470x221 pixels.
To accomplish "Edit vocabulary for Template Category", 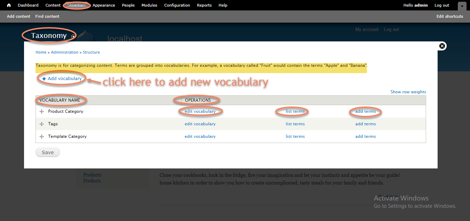I will click(x=200, y=136).
